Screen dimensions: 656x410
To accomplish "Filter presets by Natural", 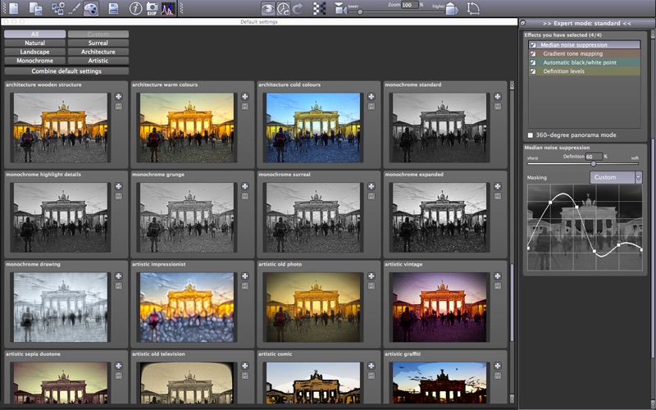I will click(34, 43).
